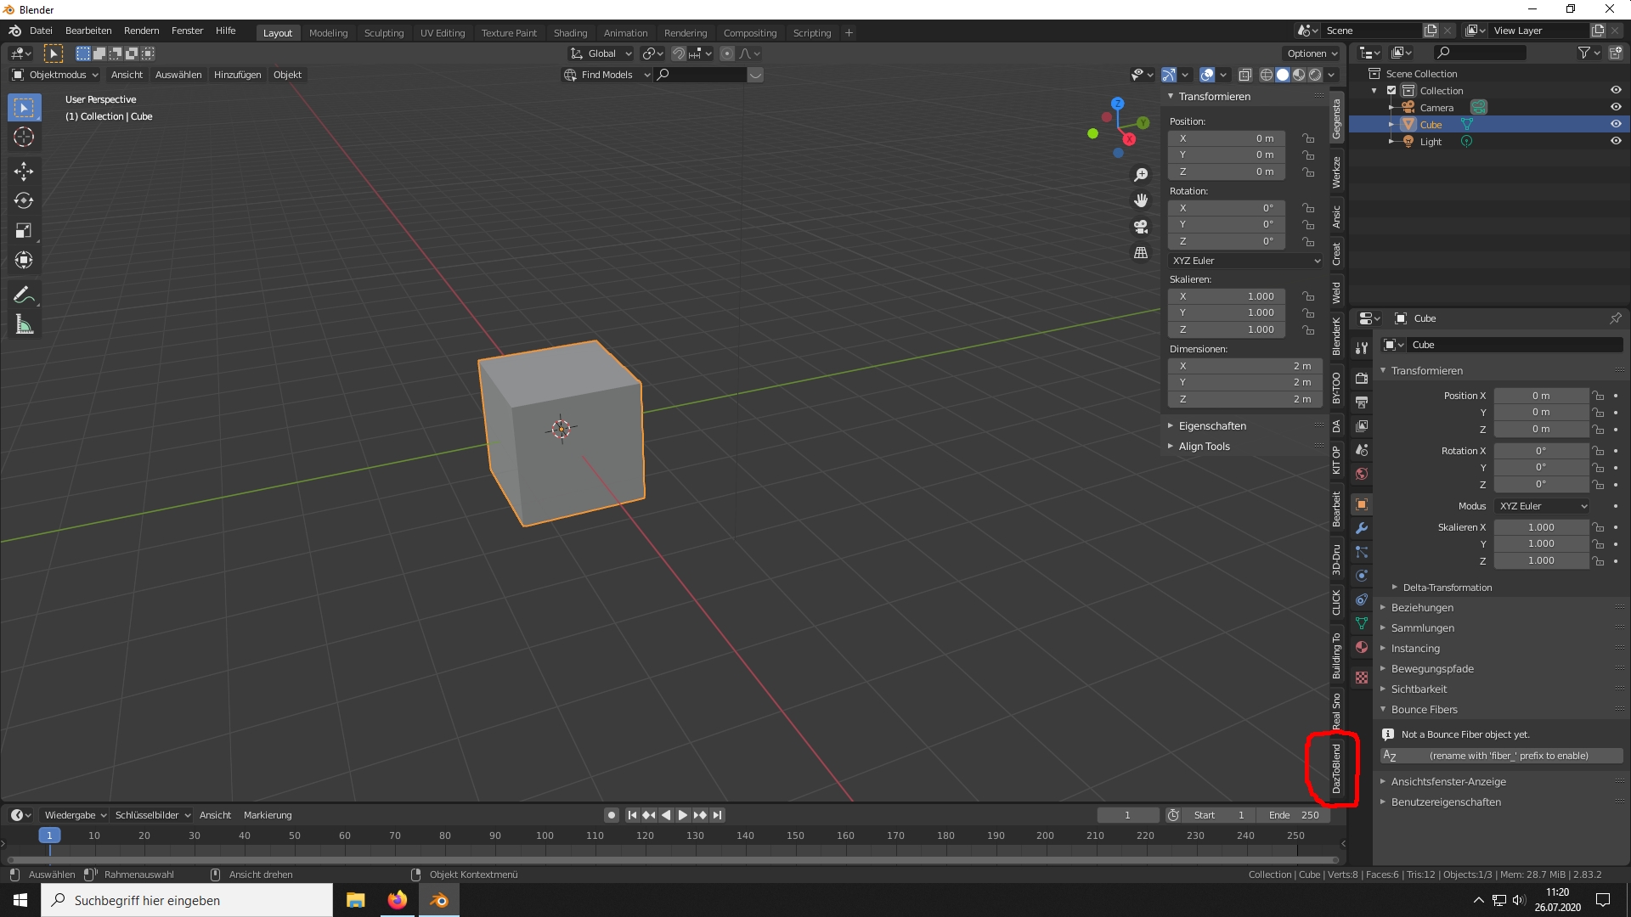Screen dimensions: 1631x917
Task: Select the Rotate tool
Action: coord(24,201)
